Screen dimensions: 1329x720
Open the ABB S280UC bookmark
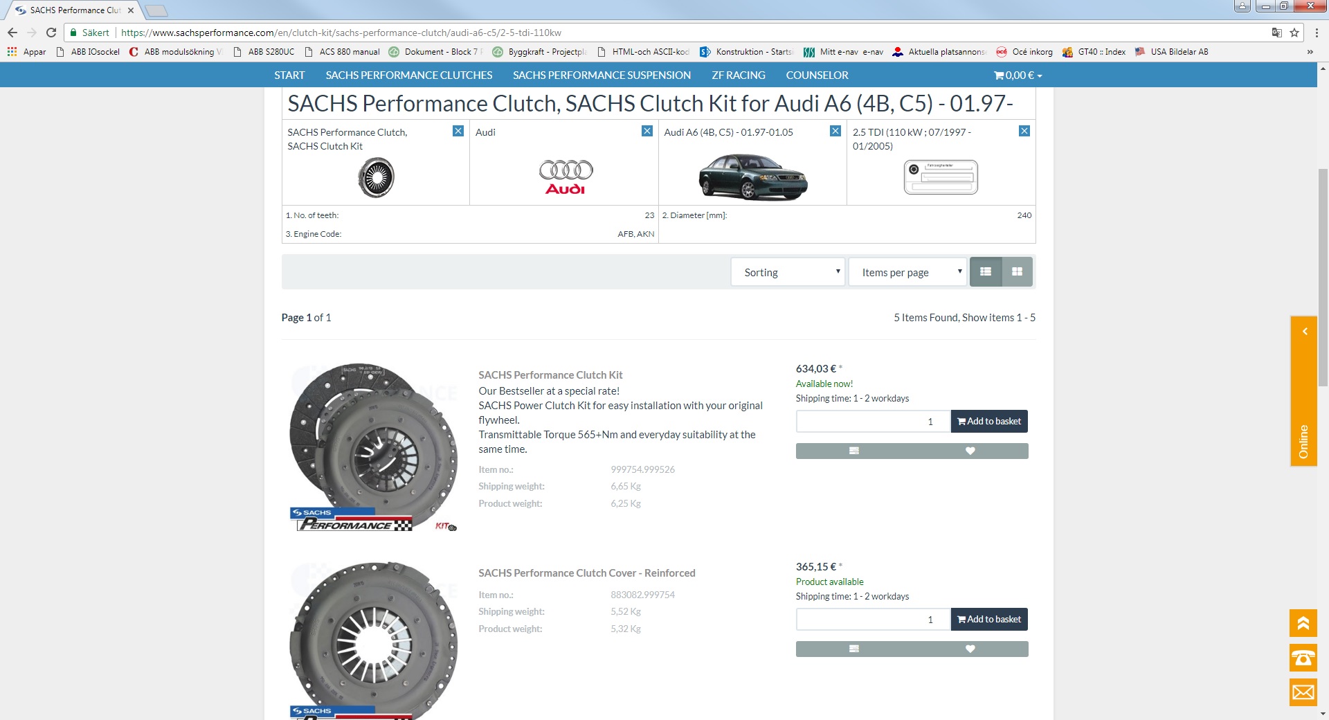click(x=264, y=52)
